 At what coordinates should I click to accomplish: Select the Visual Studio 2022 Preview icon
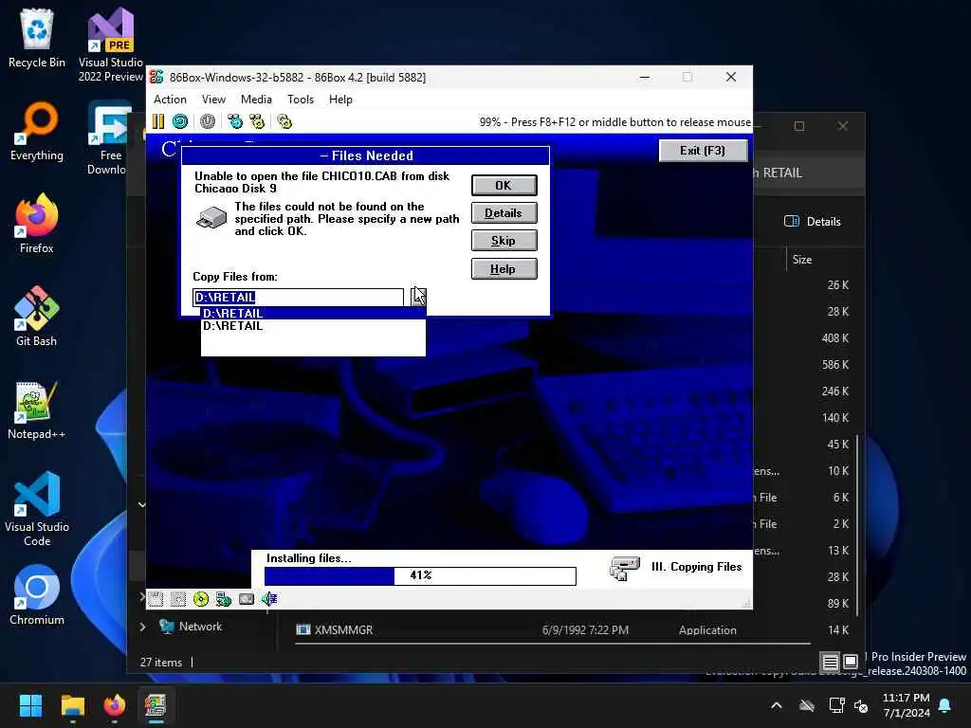[x=111, y=45]
